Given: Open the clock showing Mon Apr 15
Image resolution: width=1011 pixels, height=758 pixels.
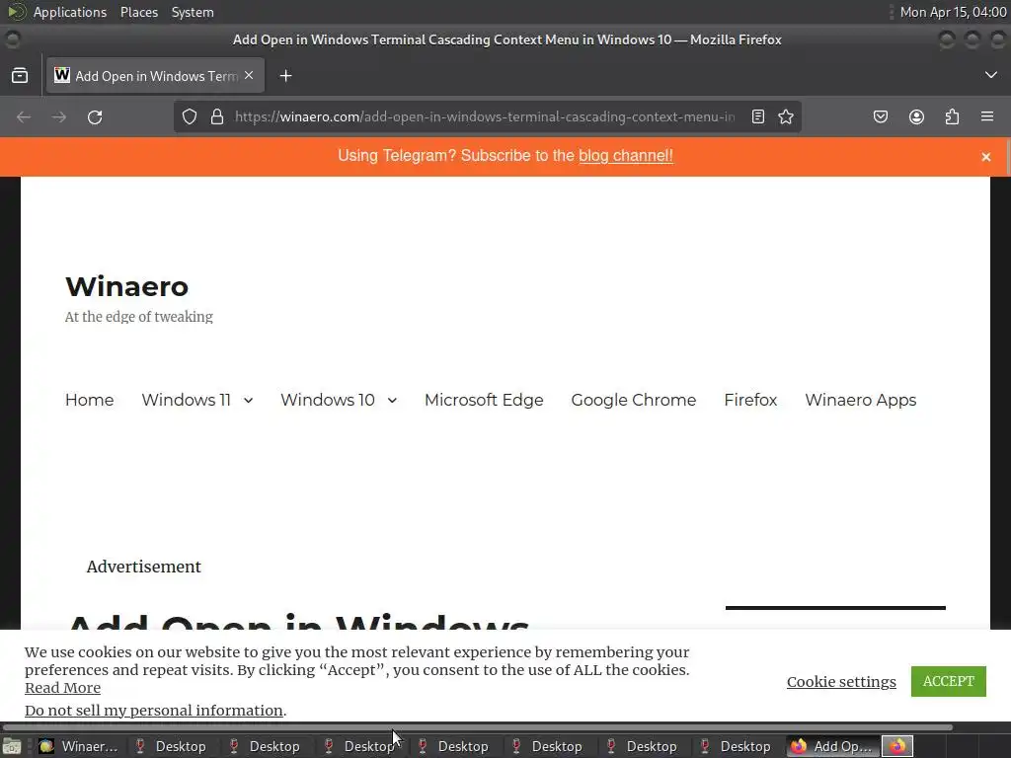Looking at the screenshot, I should pos(953,12).
